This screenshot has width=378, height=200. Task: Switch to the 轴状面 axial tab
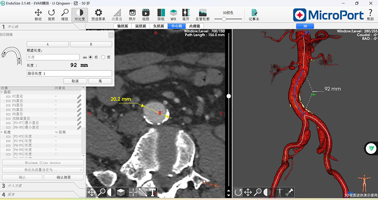point(122,26)
